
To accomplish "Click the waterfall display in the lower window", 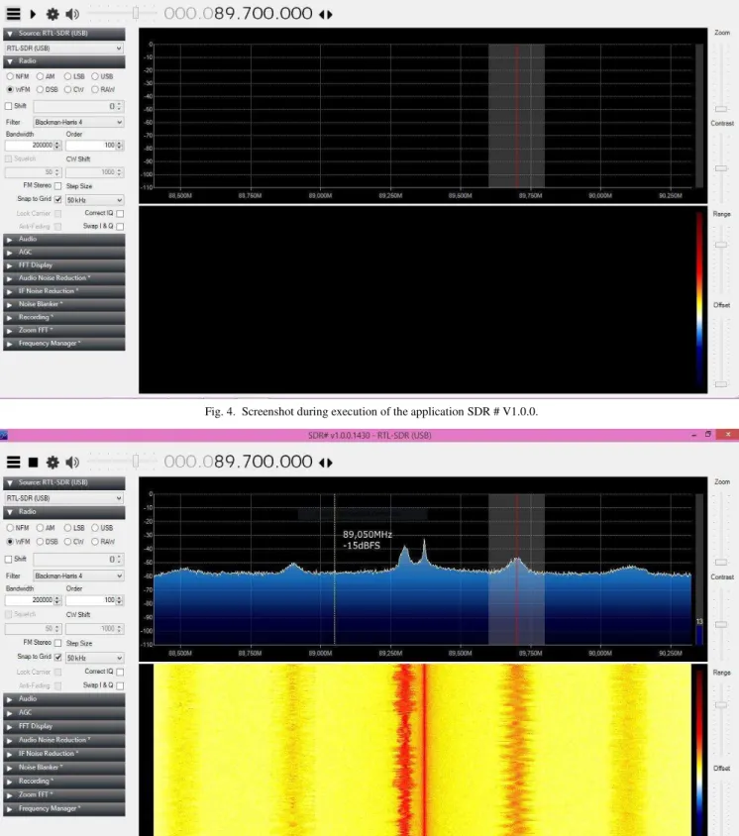I will pos(423,750).
